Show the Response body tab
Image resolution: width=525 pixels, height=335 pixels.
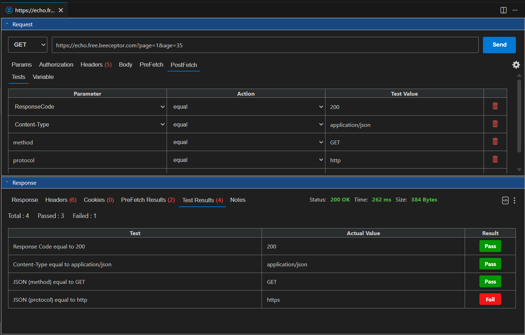(x=25, y=200)
